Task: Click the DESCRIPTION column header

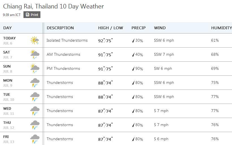Action: (x=60, y=28)
